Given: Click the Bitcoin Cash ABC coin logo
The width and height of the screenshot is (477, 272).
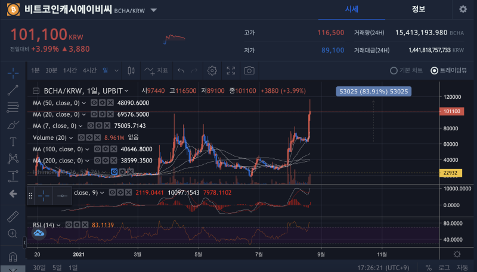Looking at the screenshot, I should [13, 10].
